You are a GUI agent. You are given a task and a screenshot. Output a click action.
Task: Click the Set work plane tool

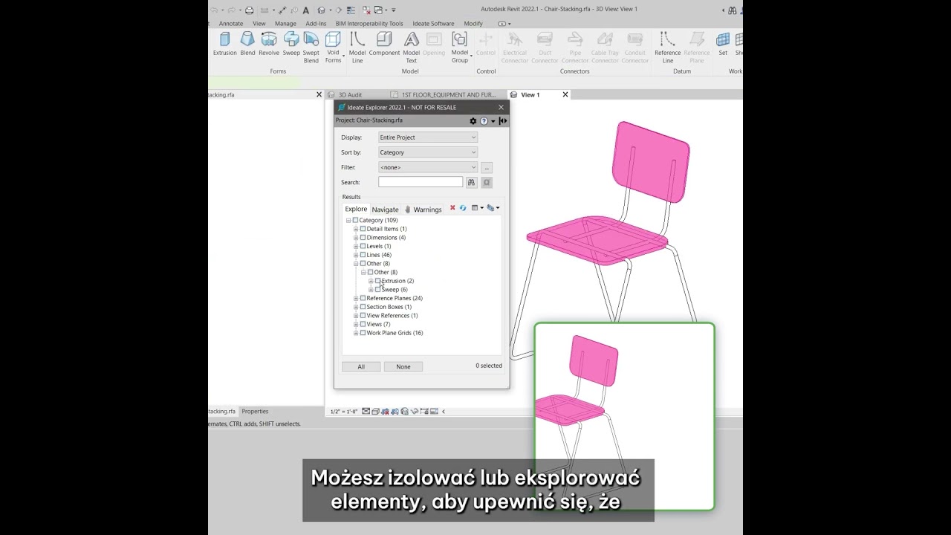[723, 45]
